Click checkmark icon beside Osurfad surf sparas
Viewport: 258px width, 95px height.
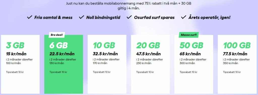129,17
